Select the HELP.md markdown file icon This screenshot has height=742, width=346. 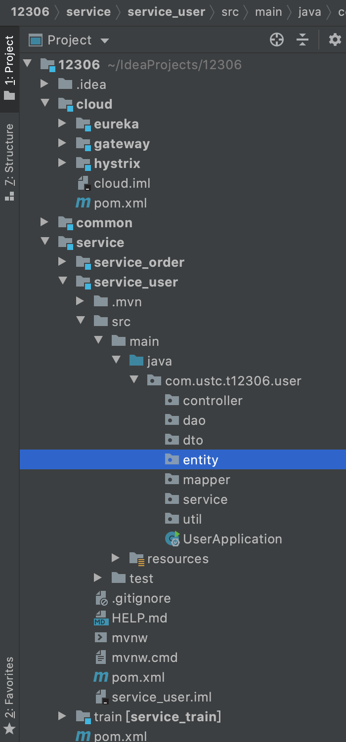[101, 618]
